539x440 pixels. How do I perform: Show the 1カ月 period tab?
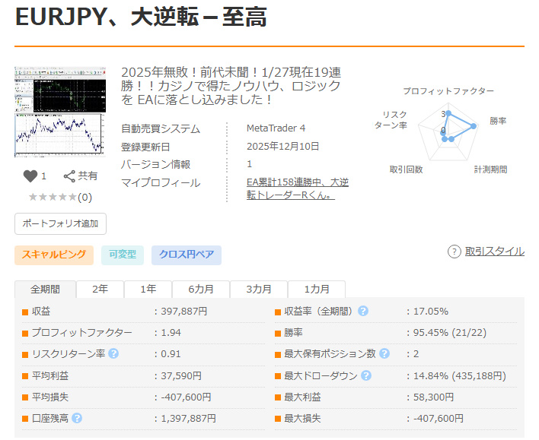[x=317, y=289]
